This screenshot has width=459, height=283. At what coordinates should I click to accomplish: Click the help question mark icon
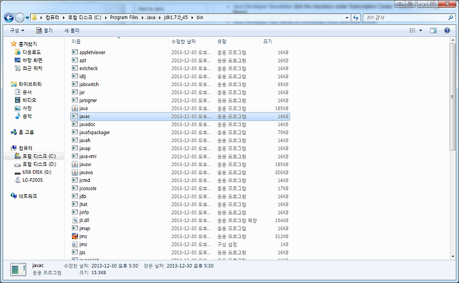(x=447, y=31)
